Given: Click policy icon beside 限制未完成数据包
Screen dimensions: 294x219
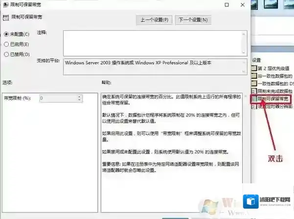Looking at the screenshot, I should (x=254, y=91).
